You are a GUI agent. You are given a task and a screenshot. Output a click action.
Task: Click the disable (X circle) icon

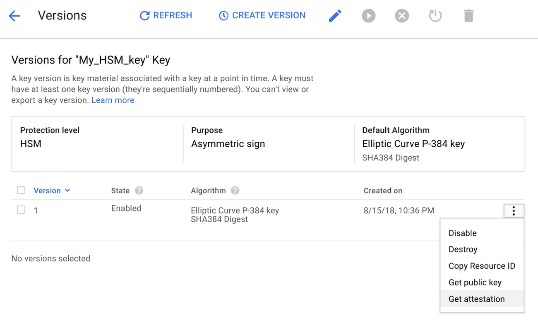401,16
